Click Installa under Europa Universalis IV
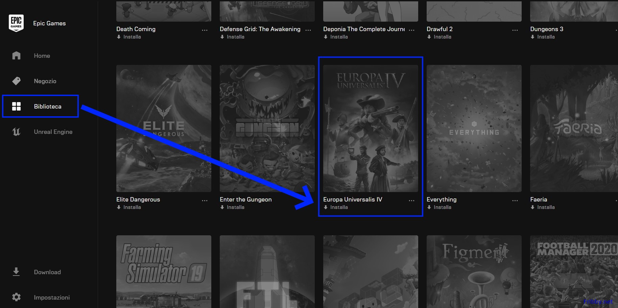The image size is (618, 308). pyautogui.click(x=339, y=207)
